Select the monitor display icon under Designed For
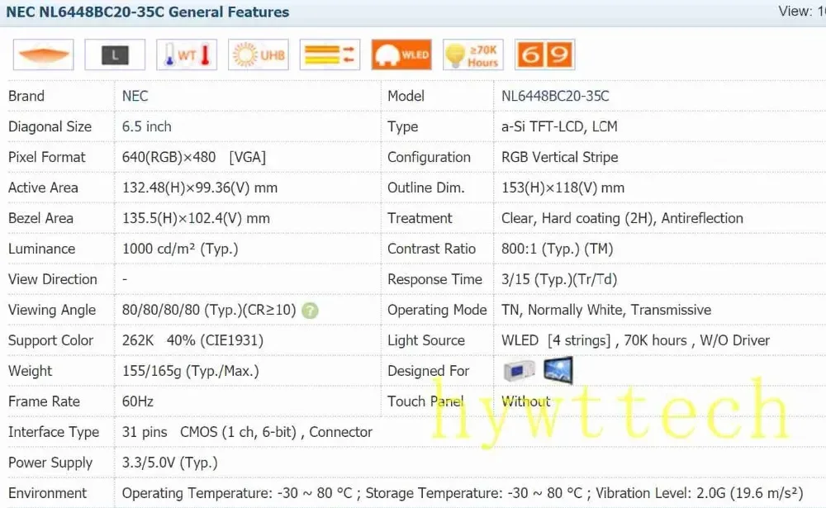826x508 pixels. (558, 368)
